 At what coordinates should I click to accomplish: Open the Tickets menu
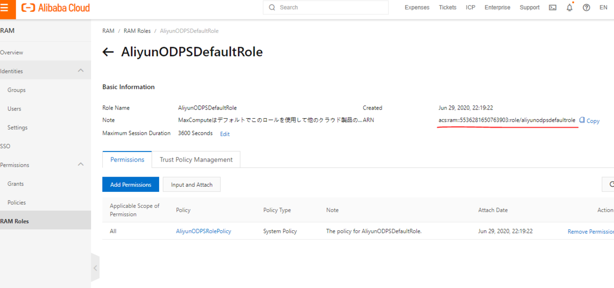click(448, 8)
